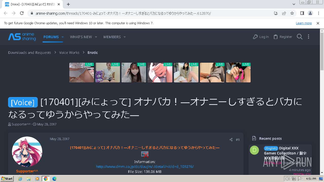Viewport: 324px width, 182px height.
Task: Open thread starter Supporter^^ link under the title
Action: 21,124
